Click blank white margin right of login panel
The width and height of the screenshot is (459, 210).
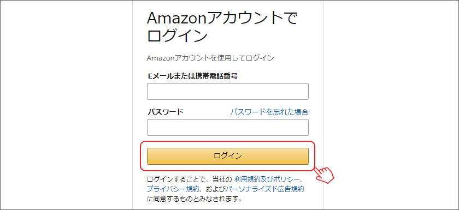click(391, 105)
